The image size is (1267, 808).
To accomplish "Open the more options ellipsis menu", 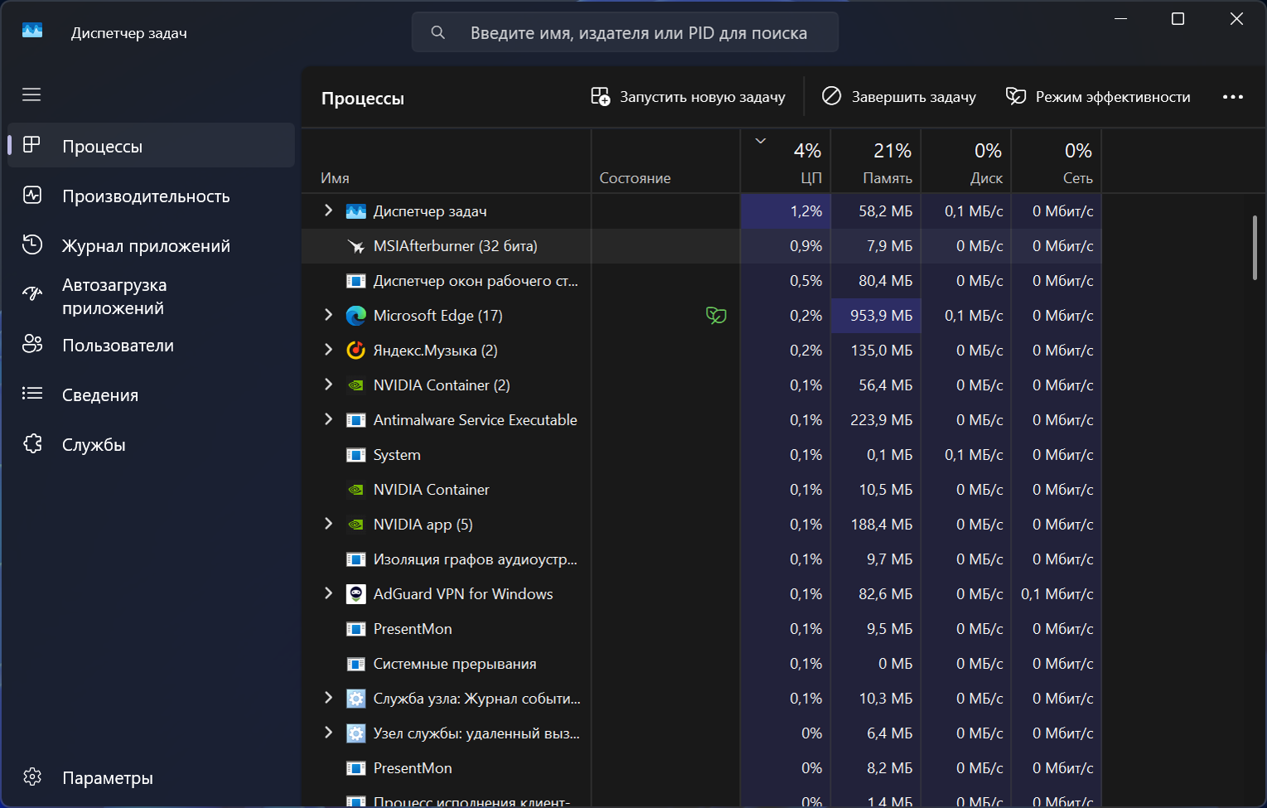I will pos(1233,97).
